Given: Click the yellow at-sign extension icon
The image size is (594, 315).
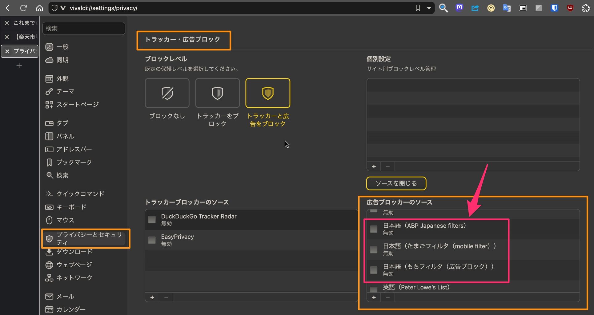Looking at the screenshot, I should coord(491,8).
